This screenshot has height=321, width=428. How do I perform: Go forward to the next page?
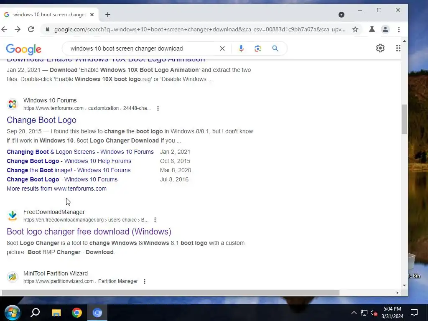[18, 29]
